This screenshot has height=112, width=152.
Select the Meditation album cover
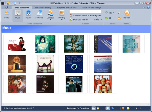tap(103, 64)
